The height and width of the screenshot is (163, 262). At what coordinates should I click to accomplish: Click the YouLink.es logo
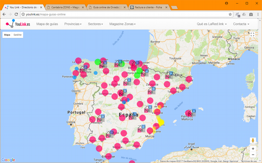(x=18, y=24)
